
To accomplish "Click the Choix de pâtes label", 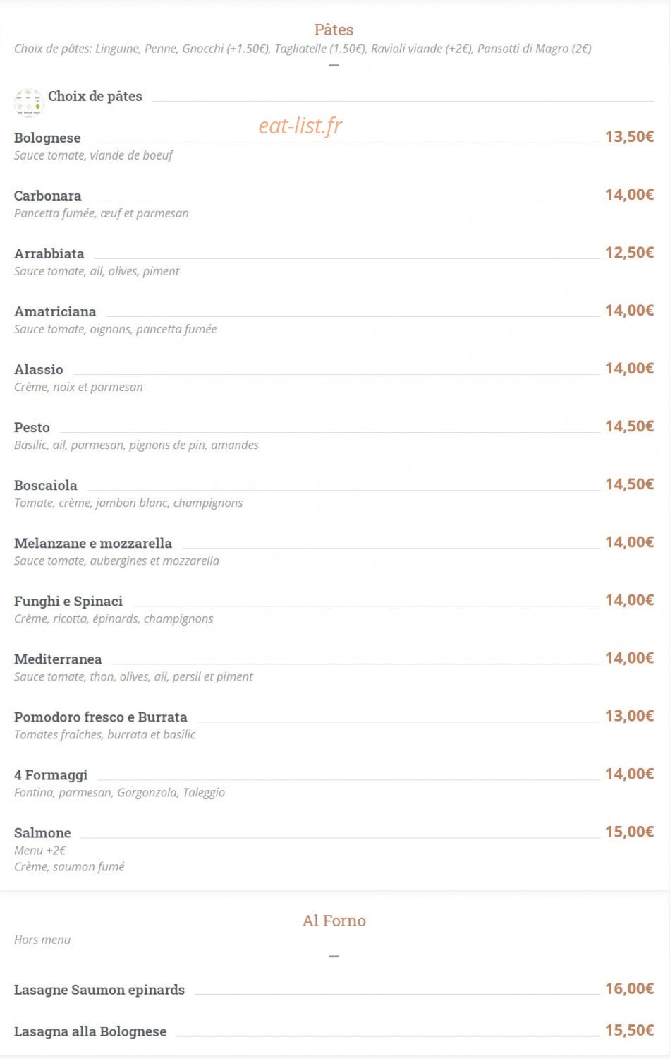I will (95, 96).
